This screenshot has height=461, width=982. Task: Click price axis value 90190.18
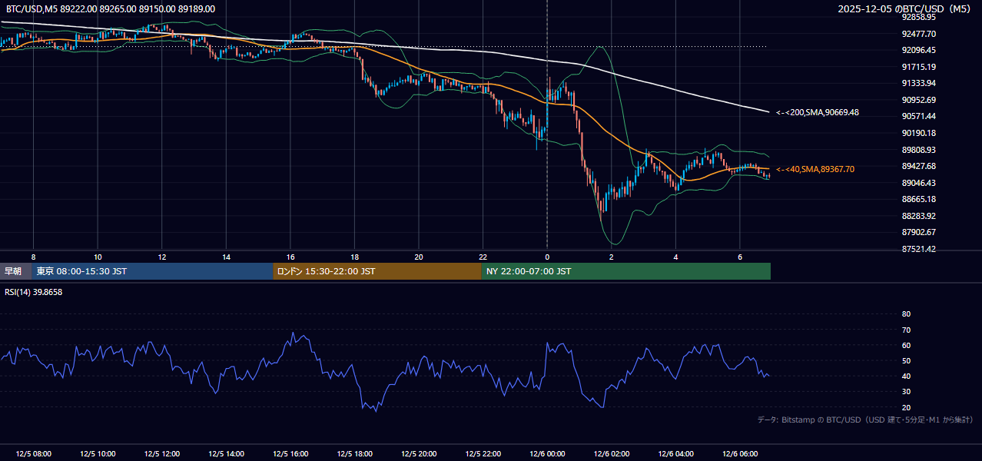click(x=919, y=133)
